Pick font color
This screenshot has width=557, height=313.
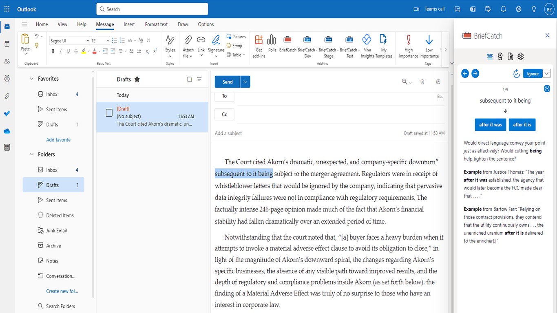click(x=94, y=51)
